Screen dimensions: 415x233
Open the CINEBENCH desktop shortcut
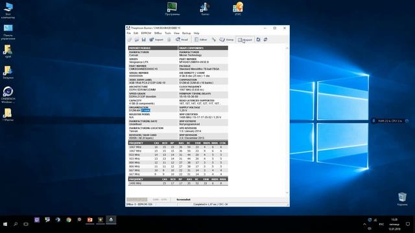(8, 94)
